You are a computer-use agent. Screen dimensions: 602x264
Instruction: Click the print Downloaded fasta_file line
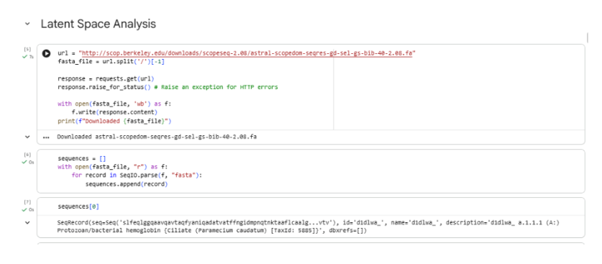[x=114, y=122]
